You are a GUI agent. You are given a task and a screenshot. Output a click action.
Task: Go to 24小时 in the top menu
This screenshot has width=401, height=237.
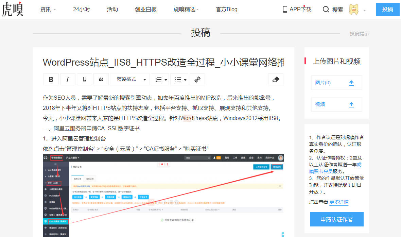(x=81, y=10)
